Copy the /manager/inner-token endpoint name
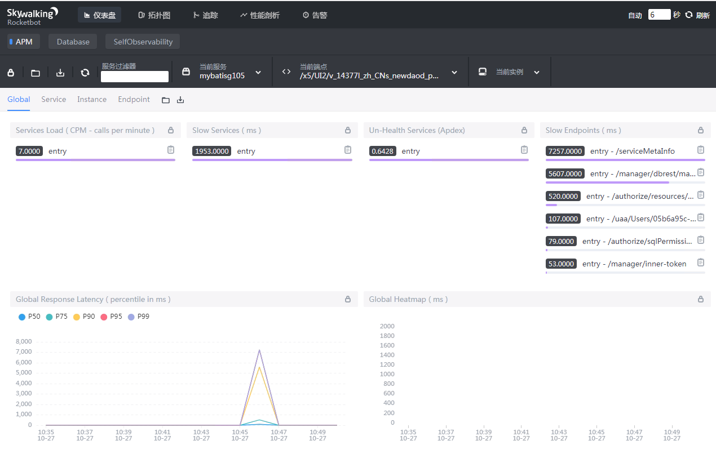This screenshot has width=716, height=454. coord(701,262)
